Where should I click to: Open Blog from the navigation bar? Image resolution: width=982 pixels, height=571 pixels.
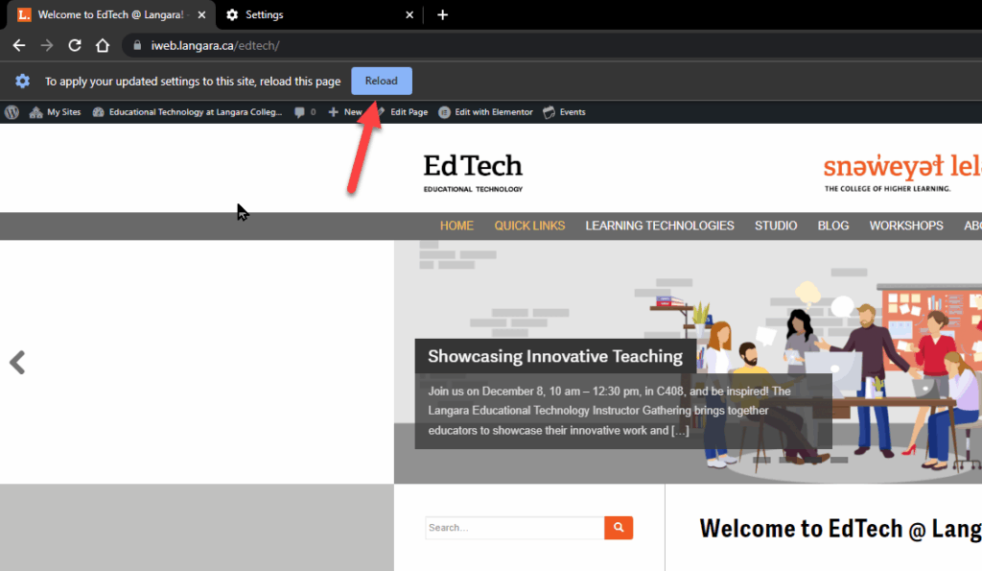(x=832, y=226)
